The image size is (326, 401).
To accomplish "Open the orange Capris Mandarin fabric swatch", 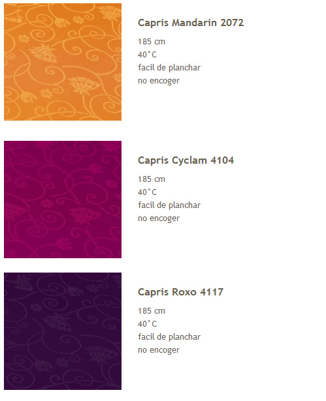I will coord(63,62).
